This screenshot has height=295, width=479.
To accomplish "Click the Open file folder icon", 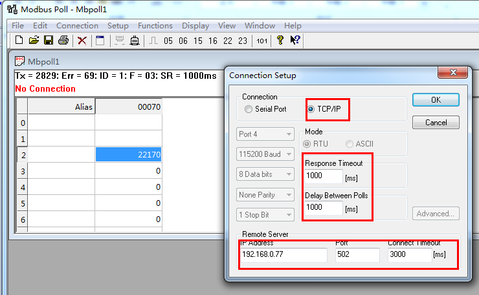I will click(x=34, y=41).
